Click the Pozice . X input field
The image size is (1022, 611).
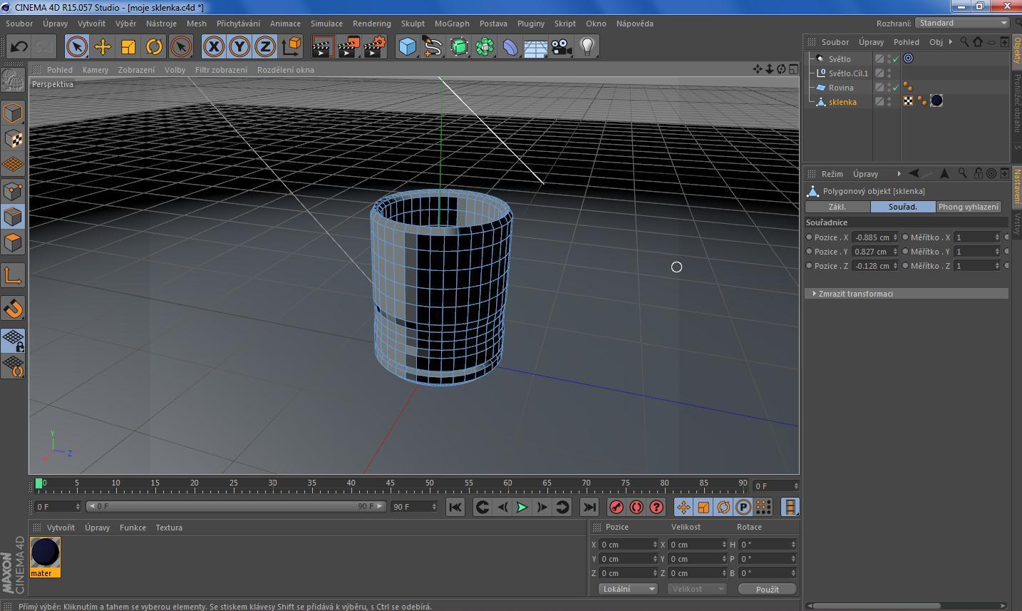coord(872,237)
